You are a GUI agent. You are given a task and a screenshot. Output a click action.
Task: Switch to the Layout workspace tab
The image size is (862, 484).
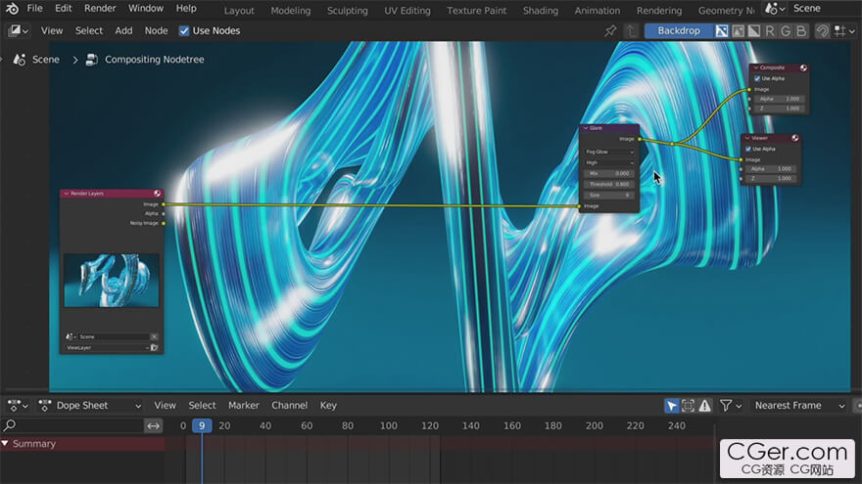pos(239,11)
